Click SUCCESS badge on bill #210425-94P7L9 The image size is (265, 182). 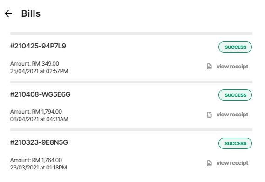tap(235, 47)
